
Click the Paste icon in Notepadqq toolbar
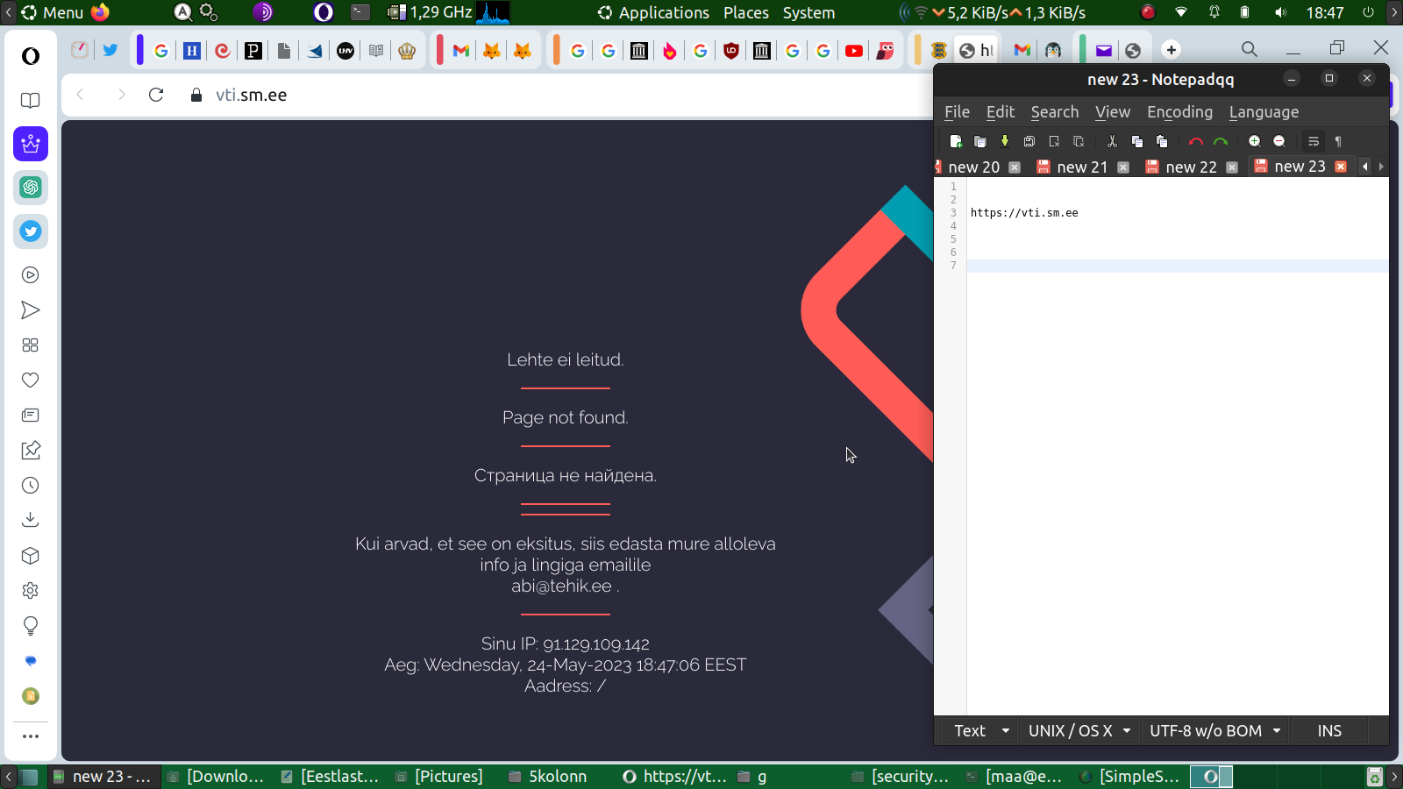(1162, 141)
